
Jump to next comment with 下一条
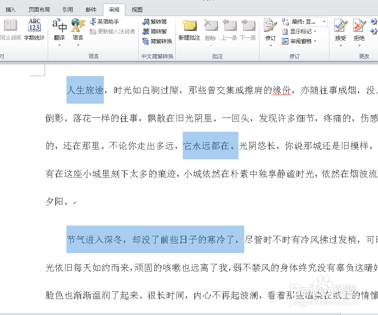[248, 29]
